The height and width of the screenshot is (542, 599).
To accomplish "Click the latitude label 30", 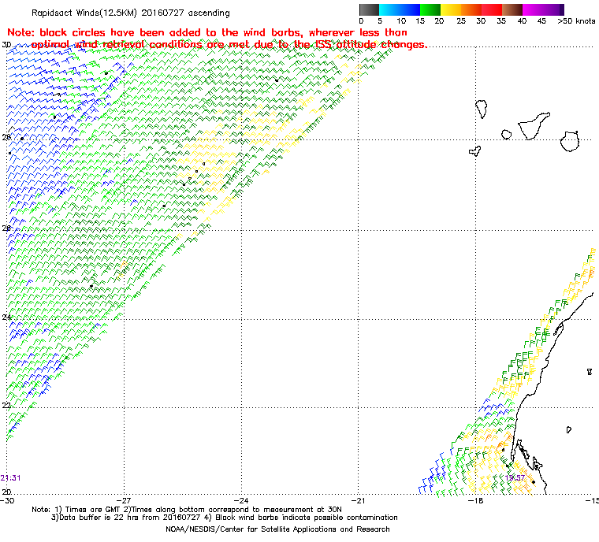I will tap(6, 45).
